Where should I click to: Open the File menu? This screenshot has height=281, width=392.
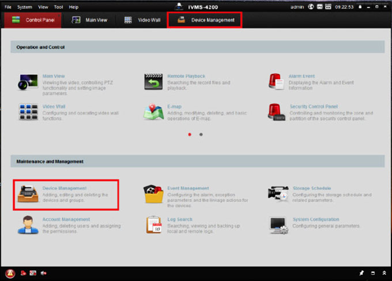(x=8, y=7)
